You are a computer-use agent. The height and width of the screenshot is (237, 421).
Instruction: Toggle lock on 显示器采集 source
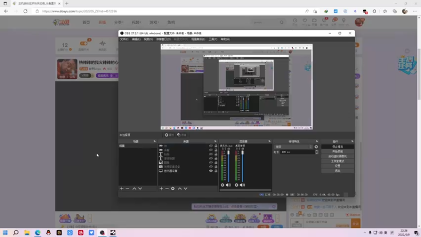point(216,171)
